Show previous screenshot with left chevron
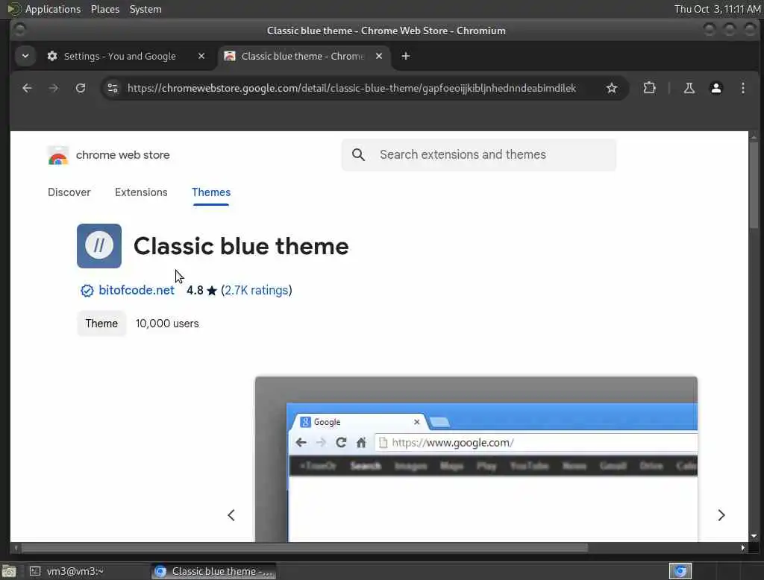The width and height of the screenshot is (764, 580). [231, 515]
